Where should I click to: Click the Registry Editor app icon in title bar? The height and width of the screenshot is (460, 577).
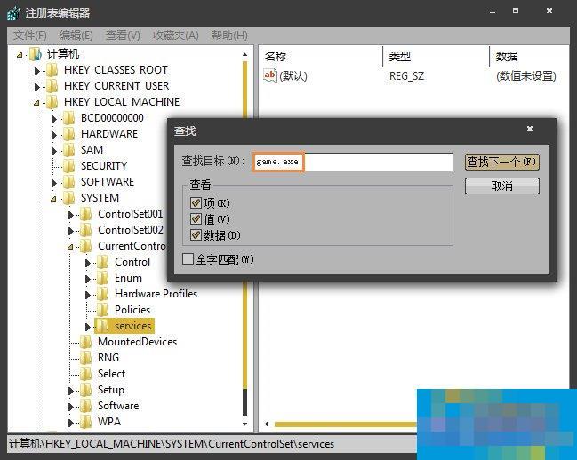click(13, 13)
